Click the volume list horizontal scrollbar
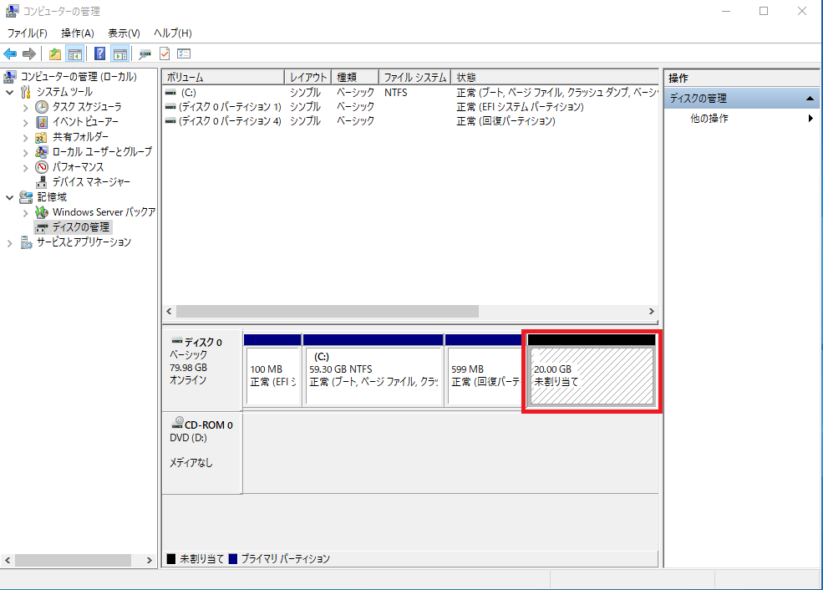 pos(327,311)
